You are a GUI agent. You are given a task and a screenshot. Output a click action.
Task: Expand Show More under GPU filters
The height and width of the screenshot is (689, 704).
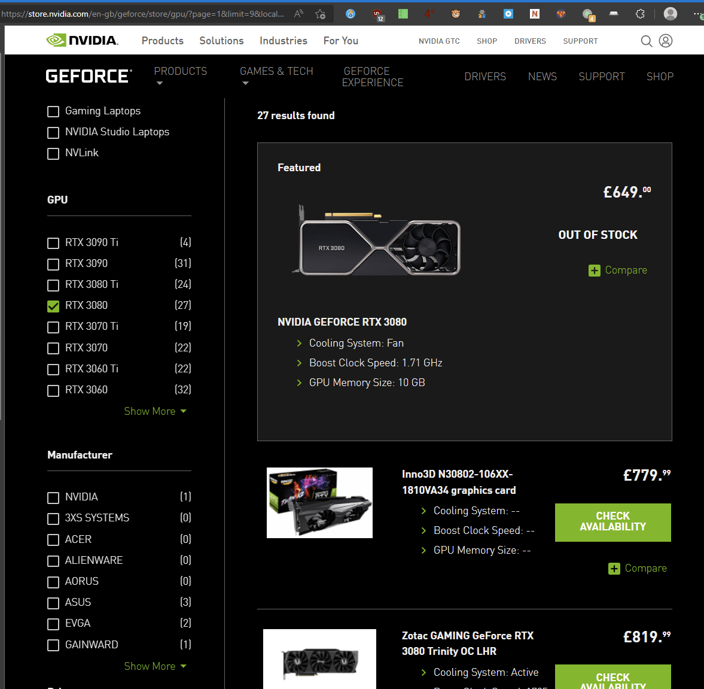tap(155, 411)
